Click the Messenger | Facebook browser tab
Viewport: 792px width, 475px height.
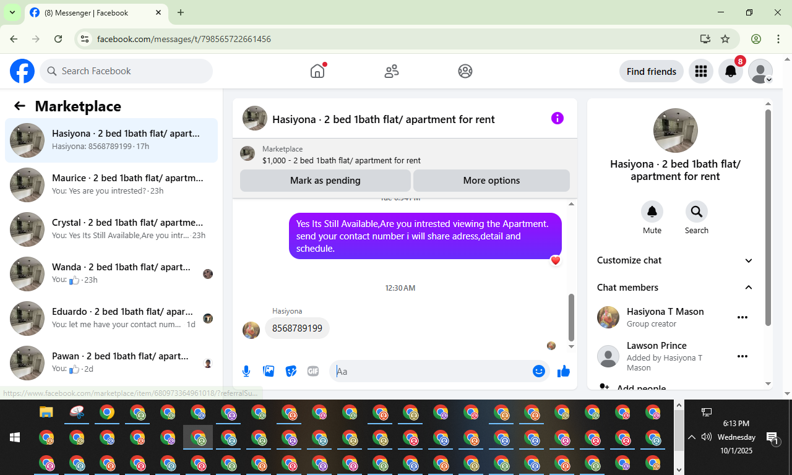point(96,12)
